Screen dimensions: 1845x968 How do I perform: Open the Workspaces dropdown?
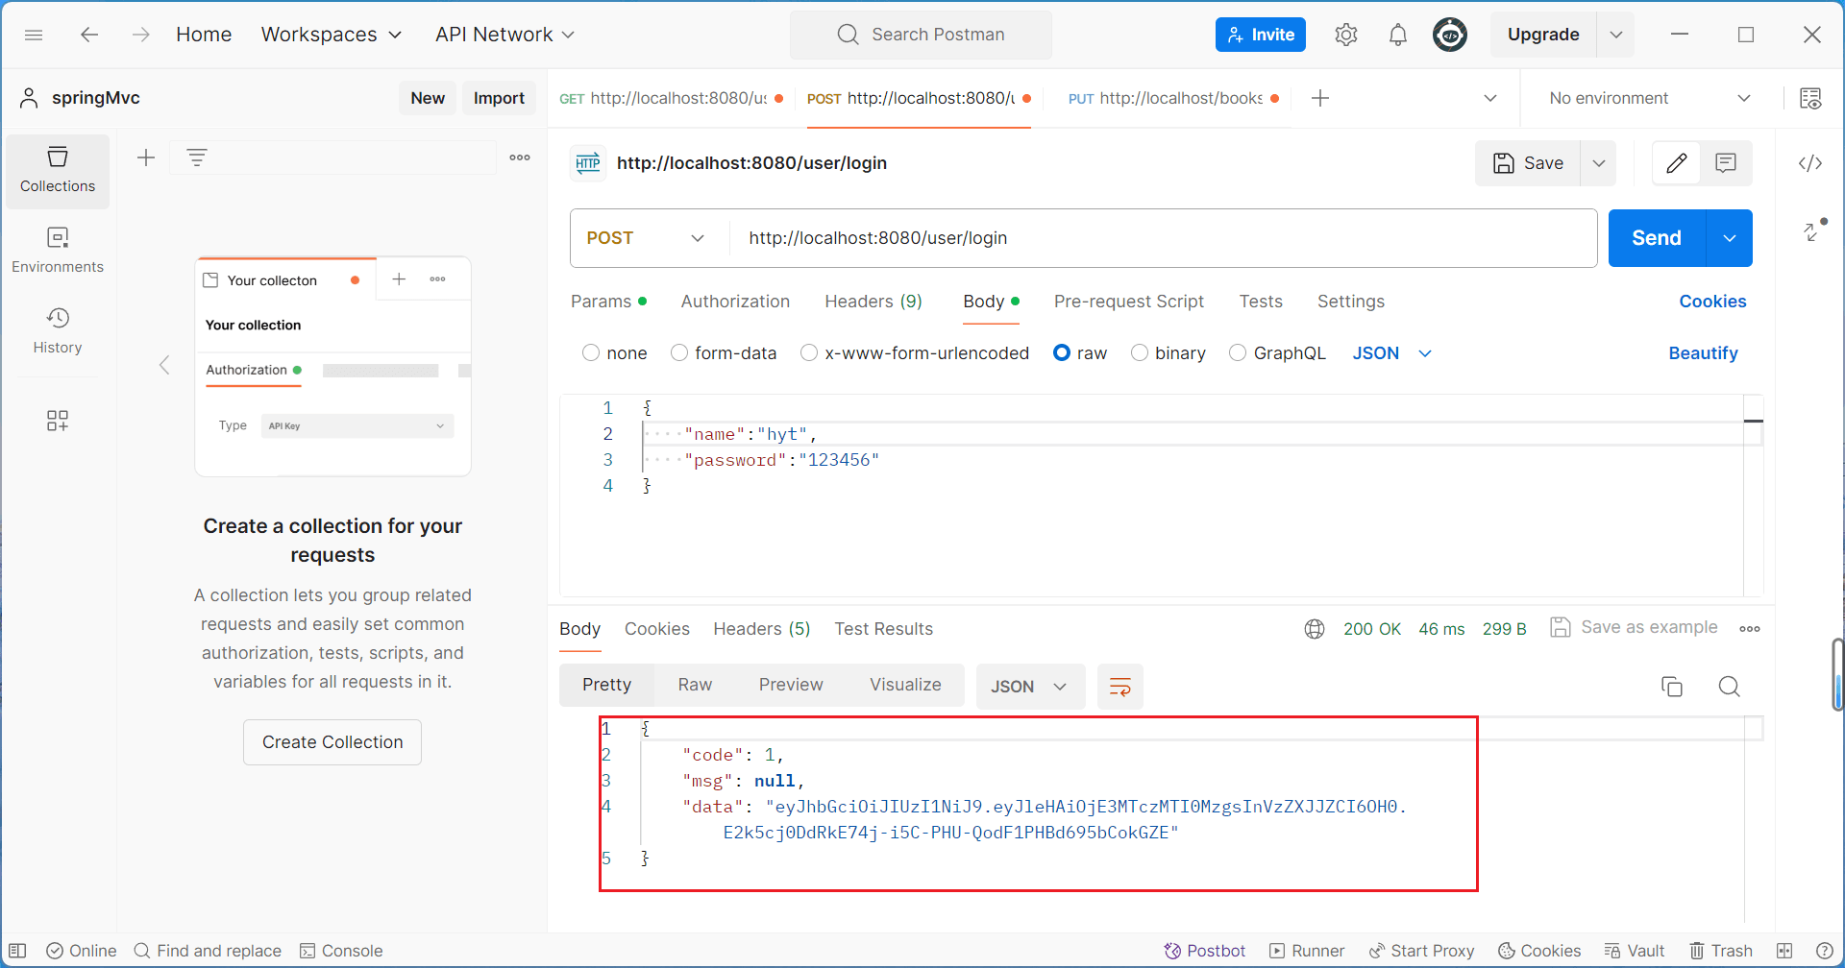click(x=332, y=35)
